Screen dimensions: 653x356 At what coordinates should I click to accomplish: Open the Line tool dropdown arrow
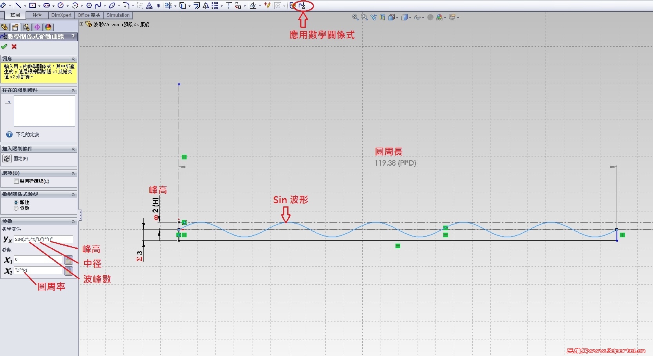click(24, 6)
